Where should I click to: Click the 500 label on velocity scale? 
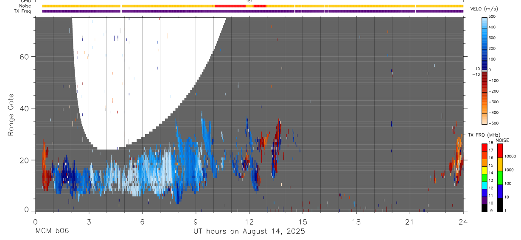(x=492, y=17)
